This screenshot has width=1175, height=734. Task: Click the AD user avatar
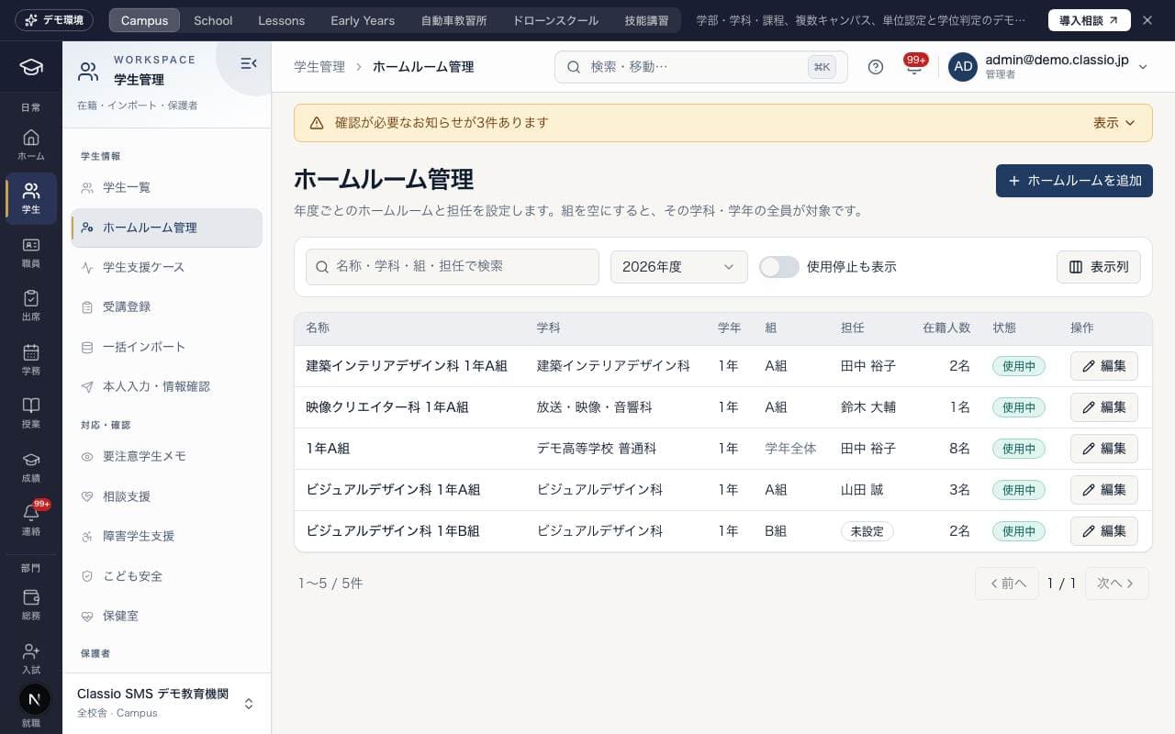(963, 67)
